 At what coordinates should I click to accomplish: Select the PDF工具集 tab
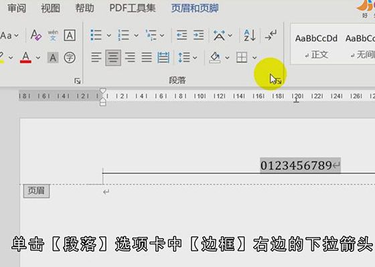[x=133, y=8]
